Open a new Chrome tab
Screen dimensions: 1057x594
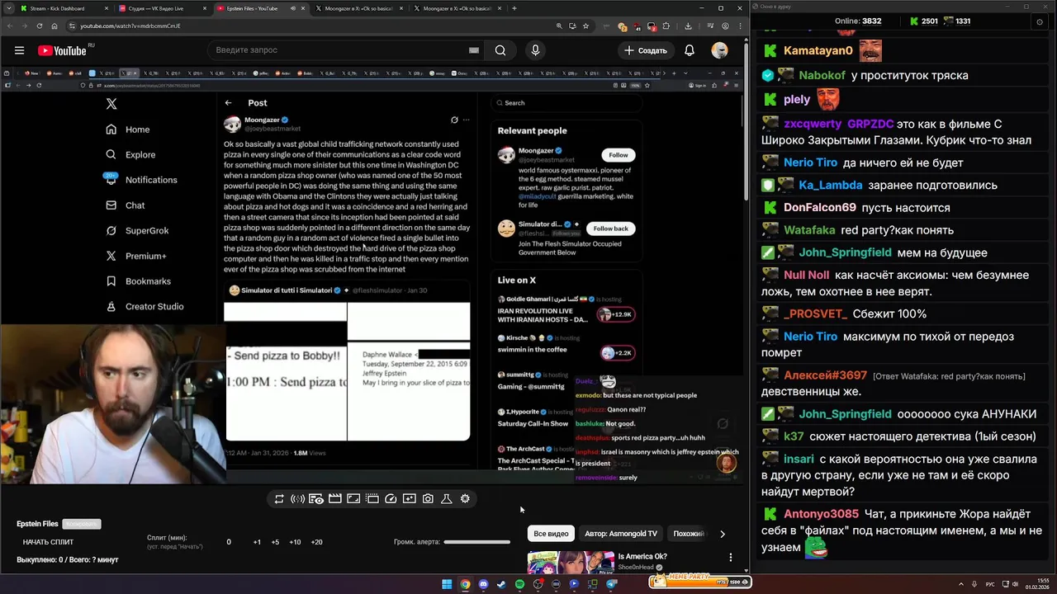click(x=514, y=8)
